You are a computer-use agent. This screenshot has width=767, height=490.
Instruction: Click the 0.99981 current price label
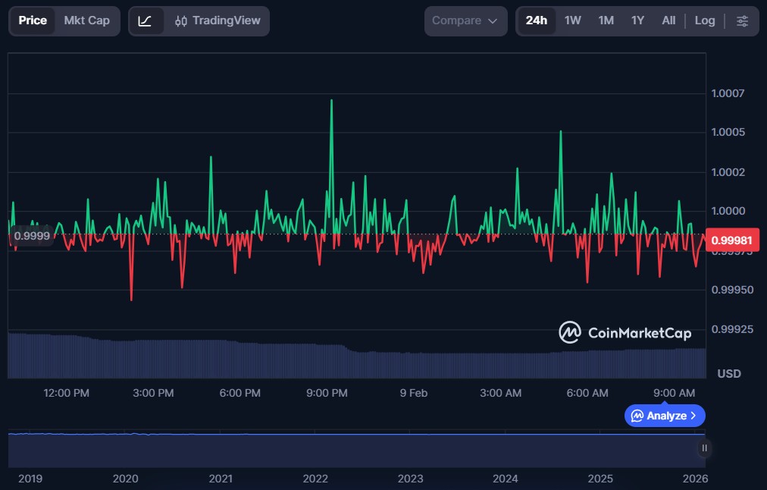[731, 240]
